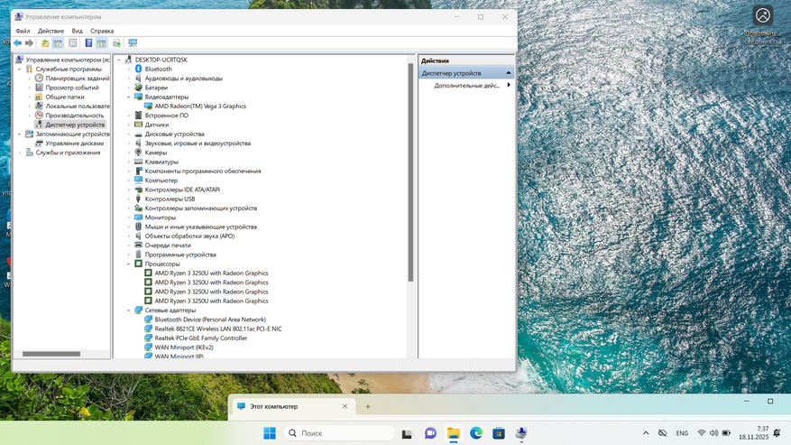Click the monitor icon in the toolbar

click(133, 43)
